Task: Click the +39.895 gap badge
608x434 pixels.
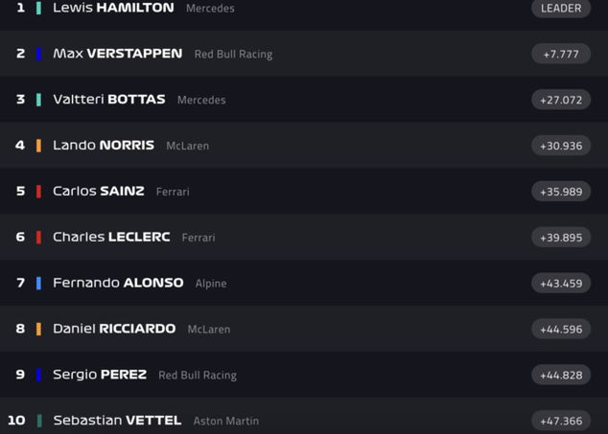Action: (x=561, y=238)
